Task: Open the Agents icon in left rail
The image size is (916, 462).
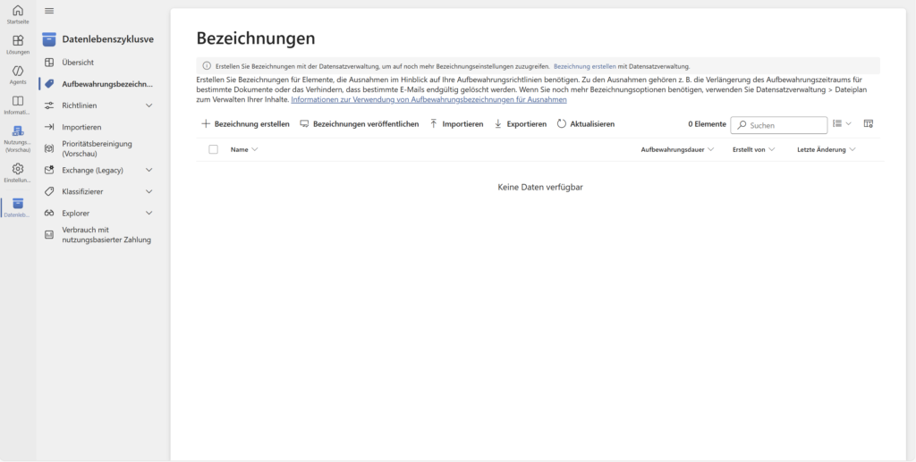Action: coord(17,74)
